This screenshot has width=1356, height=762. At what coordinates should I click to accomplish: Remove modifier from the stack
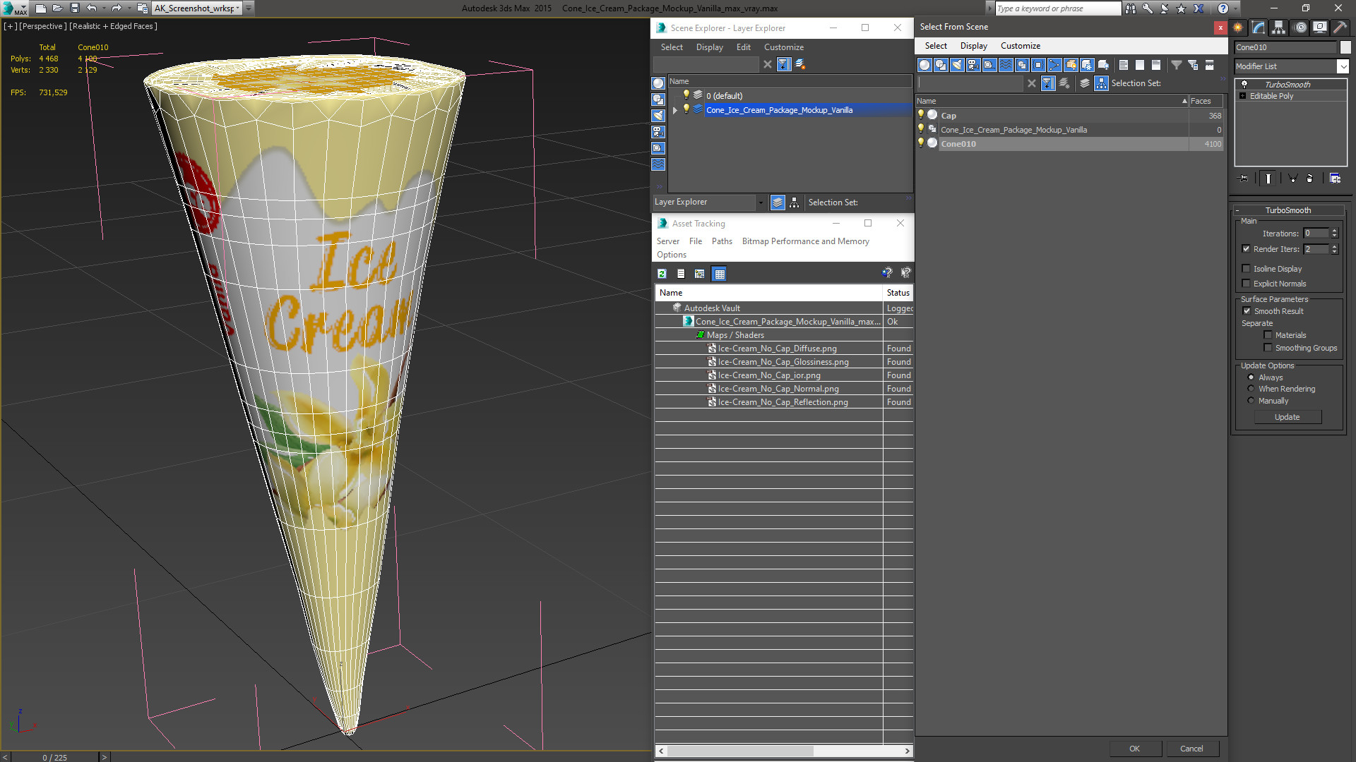click(x=1309, y=179)
